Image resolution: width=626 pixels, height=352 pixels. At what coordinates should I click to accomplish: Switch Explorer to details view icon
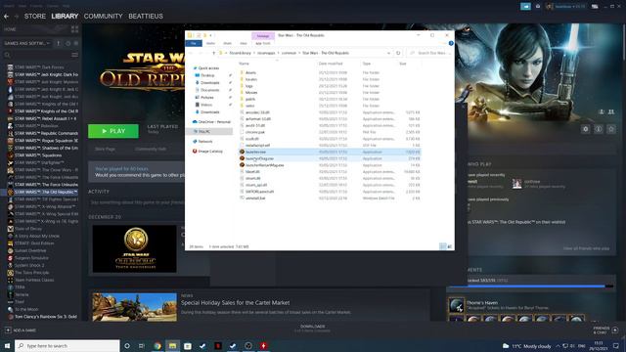click(443, 246)
